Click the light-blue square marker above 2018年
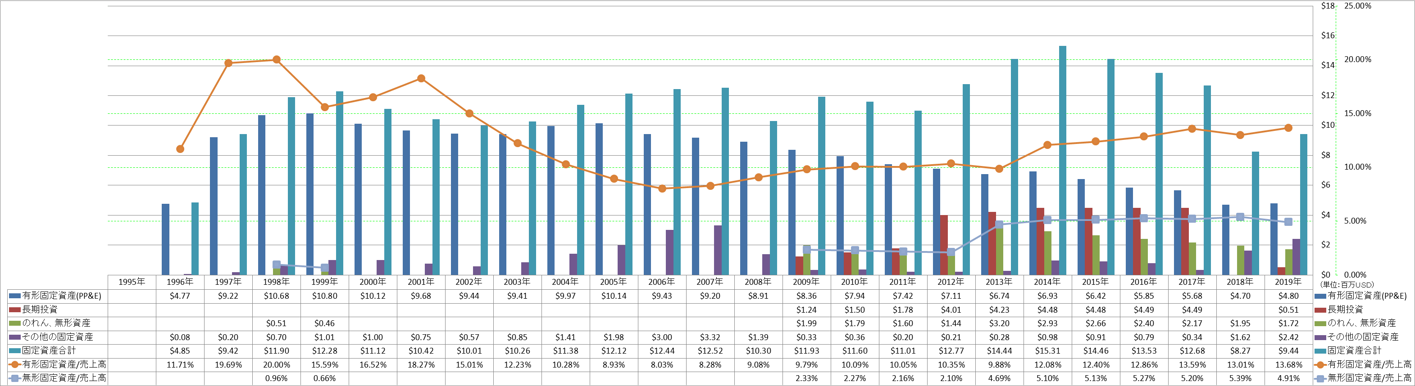 point(1240,217)
